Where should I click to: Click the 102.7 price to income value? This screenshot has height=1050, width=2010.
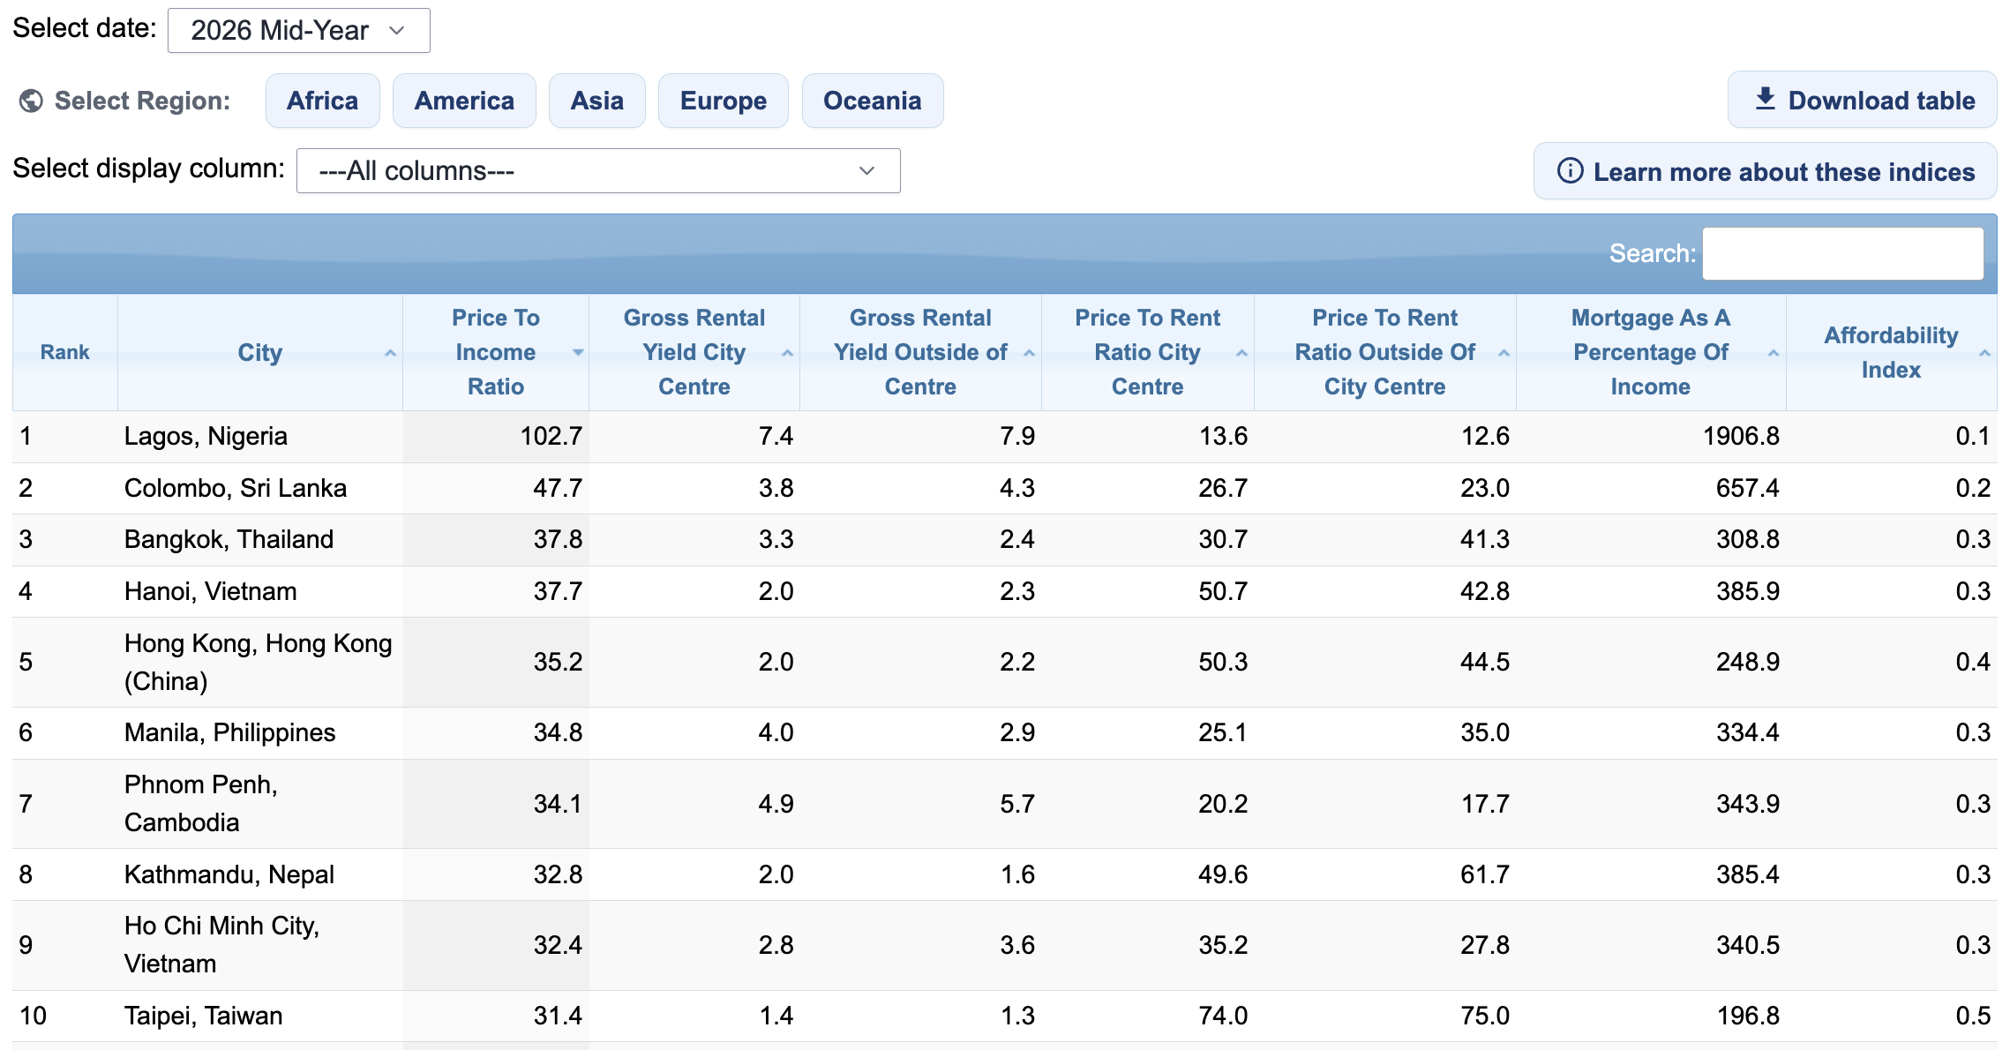(551, 437)
